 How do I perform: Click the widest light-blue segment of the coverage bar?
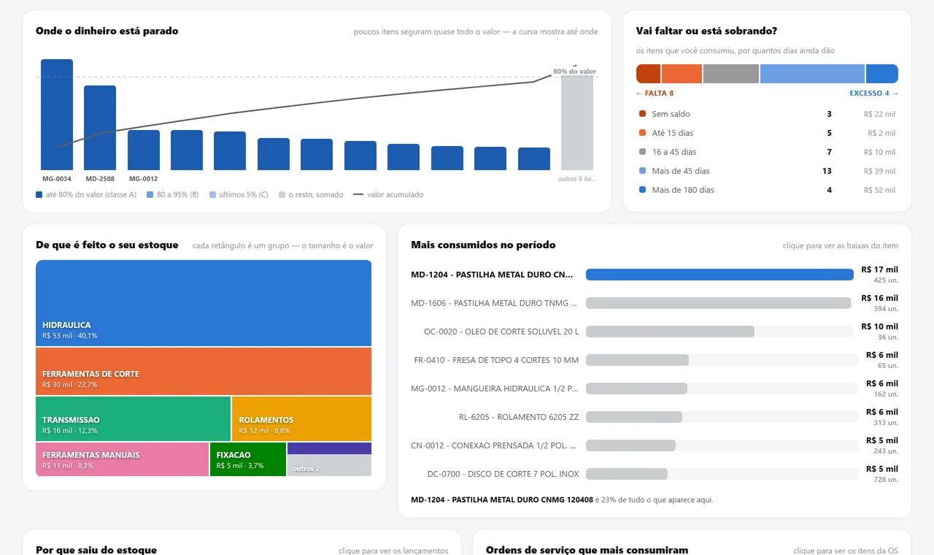tap(812, 74)
